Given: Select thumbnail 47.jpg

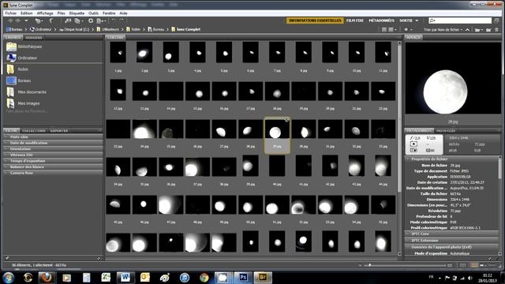Looking at the screenshot, I should pyautogui.click(x=170, y=205).
